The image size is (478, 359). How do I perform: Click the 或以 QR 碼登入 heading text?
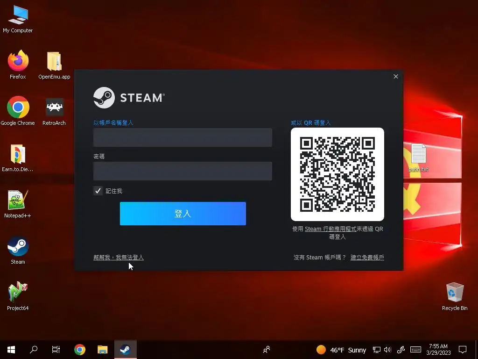coord(310,123)
